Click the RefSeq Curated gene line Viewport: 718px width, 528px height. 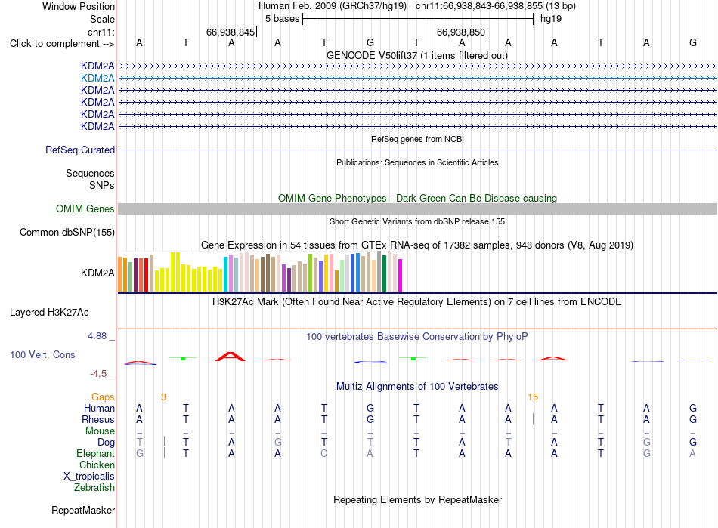(x=417, y=150)
